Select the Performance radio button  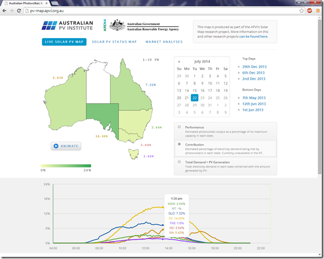[x=179, y=127]
